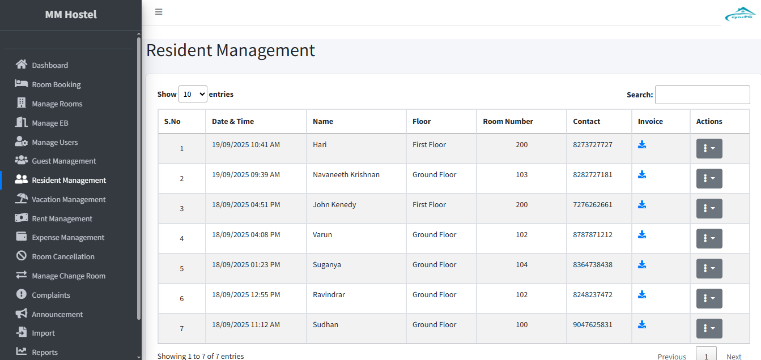Go to the Next page of entries
Image resolution: width=761 pixels, height=360 pixels.
(x=734, y=356)
